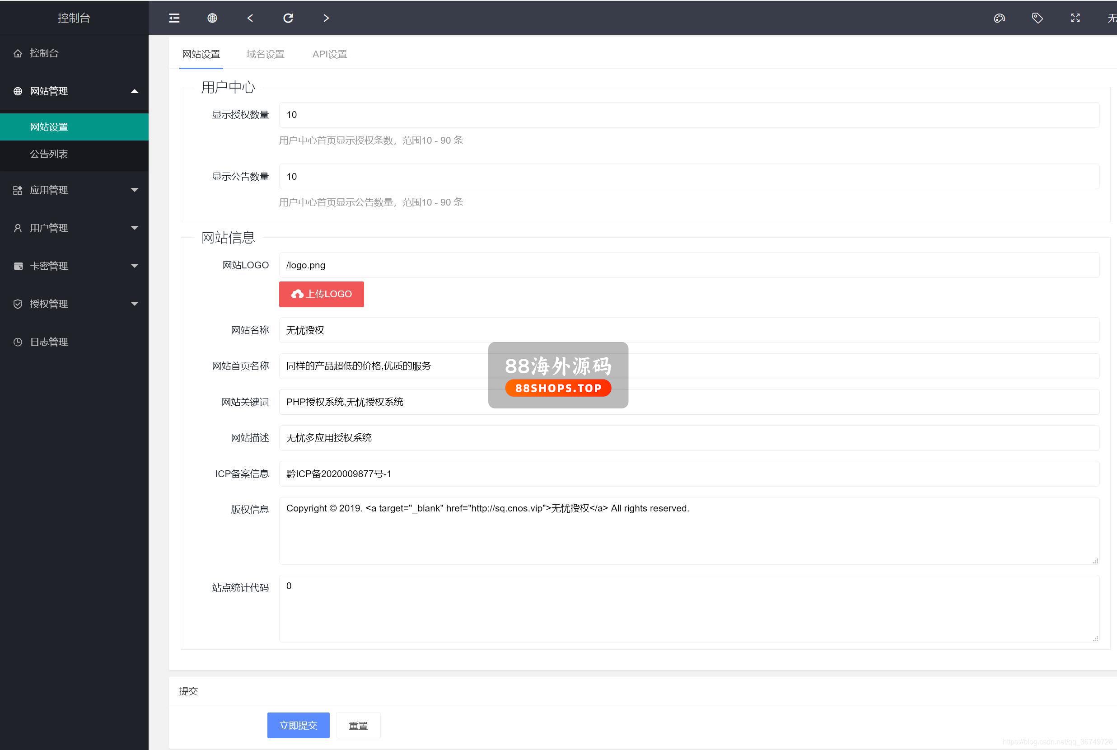Open 公告列表 in the sidebar
Screen dimensions: 1117x750
pos(49,154)
